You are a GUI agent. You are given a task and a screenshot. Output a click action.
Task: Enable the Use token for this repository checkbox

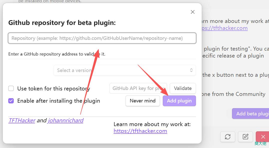click(x=11, y=88)
